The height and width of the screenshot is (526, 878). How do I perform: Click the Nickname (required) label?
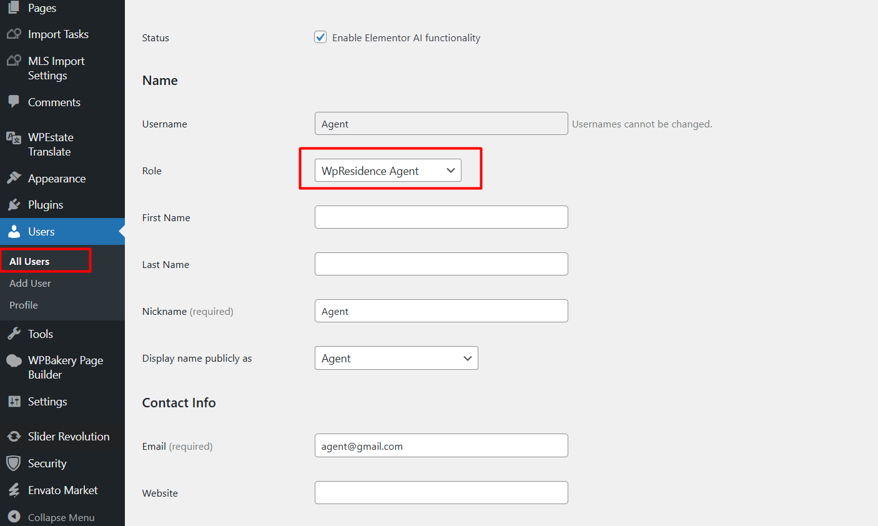coord(187,311)
